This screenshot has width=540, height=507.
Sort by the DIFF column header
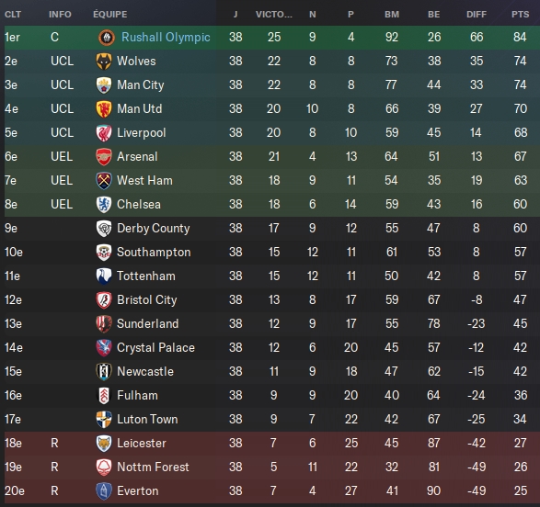(x=477, y=14)
